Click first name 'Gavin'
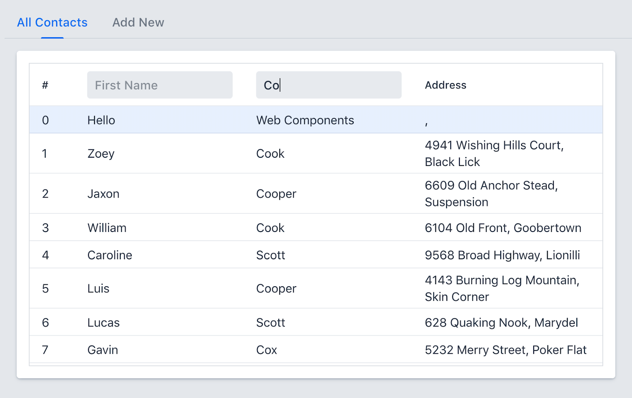The width and height of the screenshot is (632, 398). click(103, 350)
